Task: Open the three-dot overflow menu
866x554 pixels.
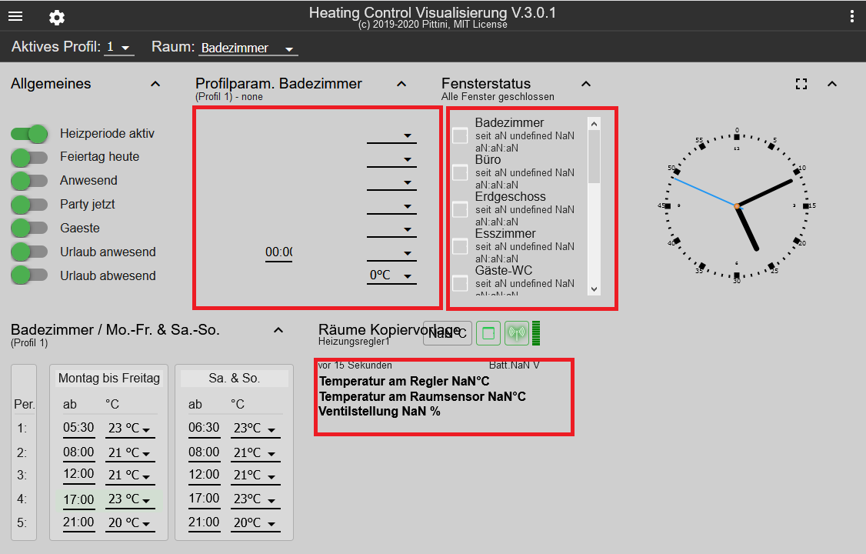Action: point(851,16)
